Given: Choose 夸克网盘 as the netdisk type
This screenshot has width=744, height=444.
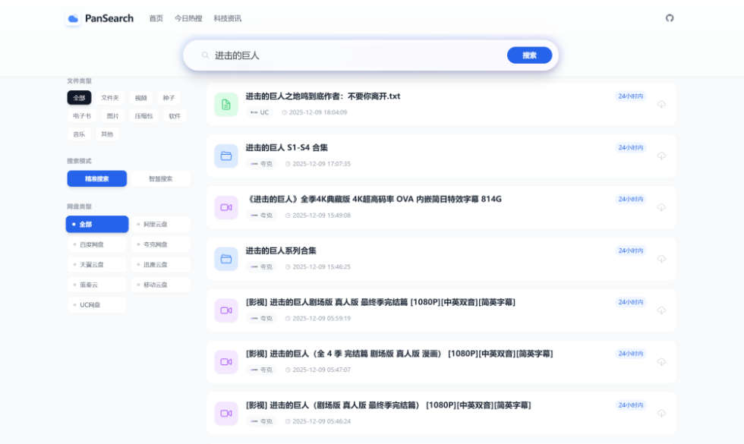Looking at the screenshot, I should (x=161, y=244).
